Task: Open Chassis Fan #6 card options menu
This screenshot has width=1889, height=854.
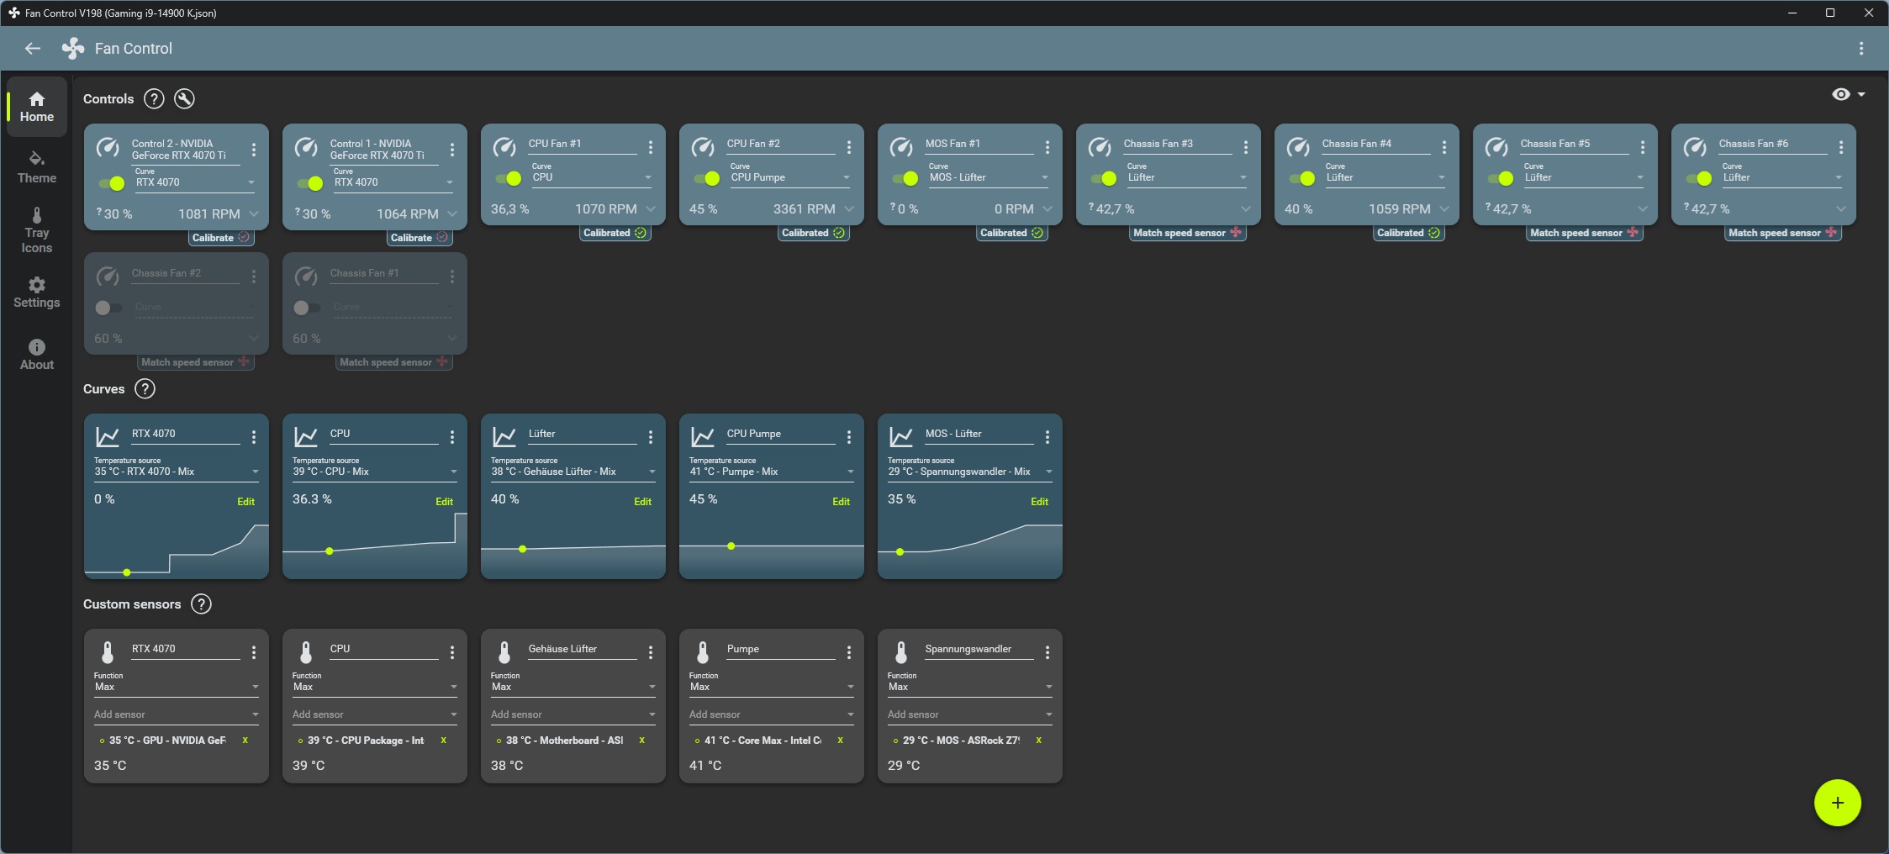Action: [x=1841, y=147]
